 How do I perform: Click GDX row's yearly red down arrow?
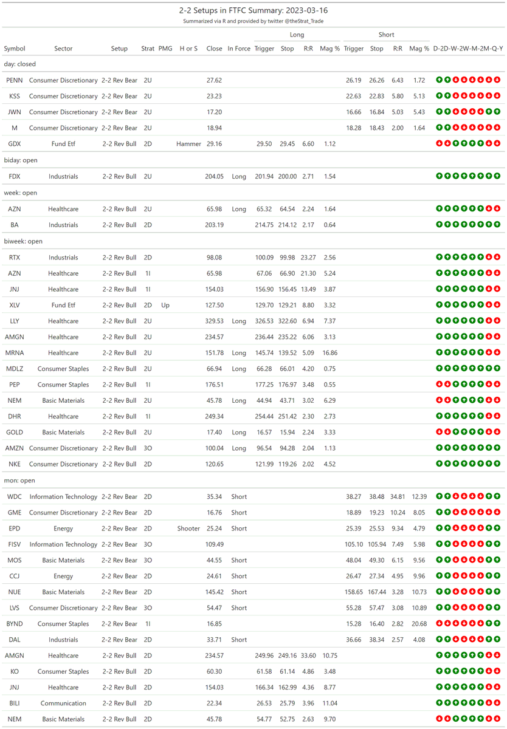tap(497, 144)
